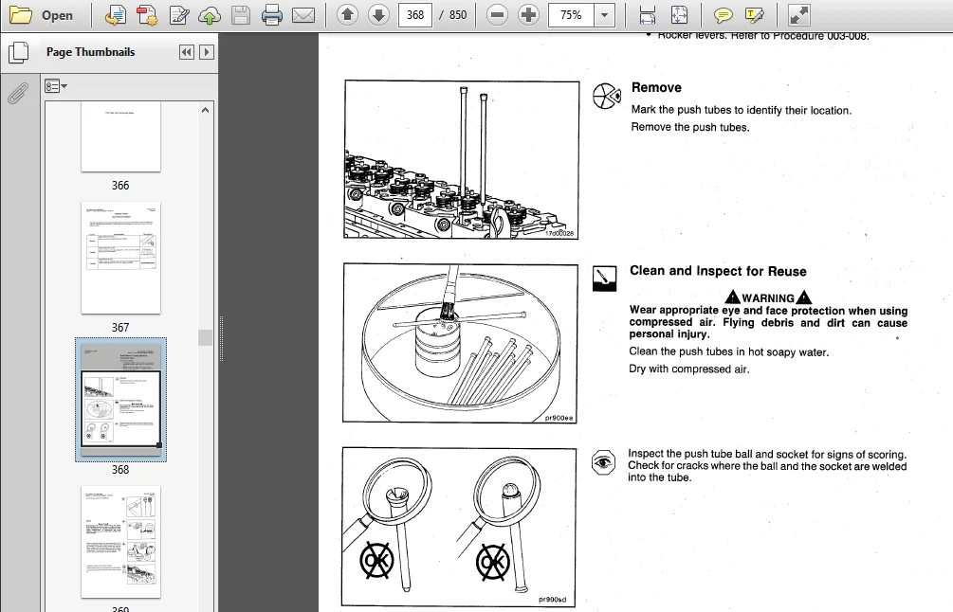Click the page number field showing 368
This screenshot has height=612, width=953.
(415, 14)
